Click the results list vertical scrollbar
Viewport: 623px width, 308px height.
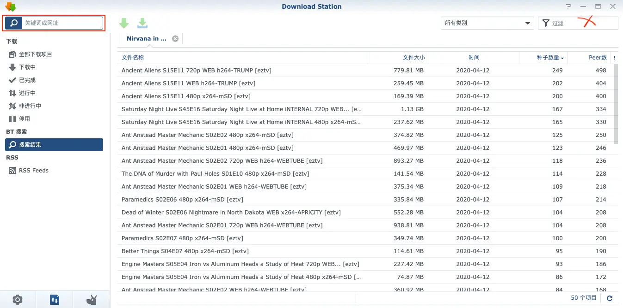click(x=616, y=104)
